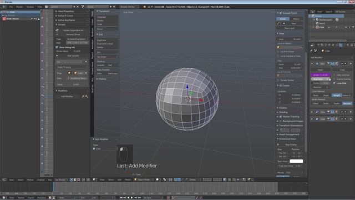This screenshot has width=355, height=200.
Task: Click the World icon in outliner
Action: [317, 23]
